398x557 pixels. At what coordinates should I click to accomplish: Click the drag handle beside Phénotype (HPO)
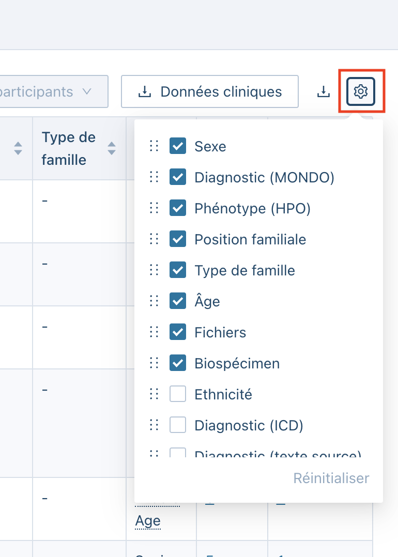[x=154, y=208]
